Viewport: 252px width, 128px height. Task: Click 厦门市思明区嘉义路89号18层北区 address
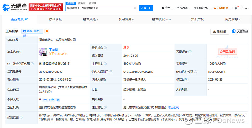145,107
